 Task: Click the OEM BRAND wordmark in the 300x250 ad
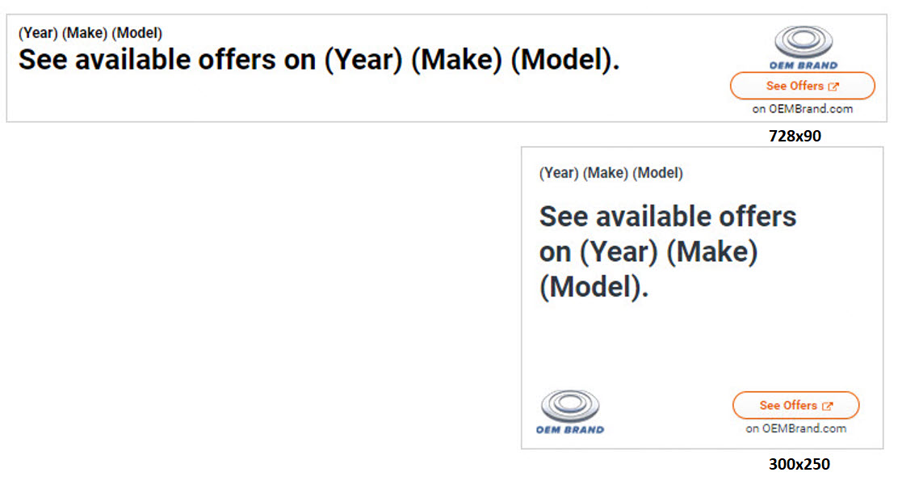[x=569, y=430]
